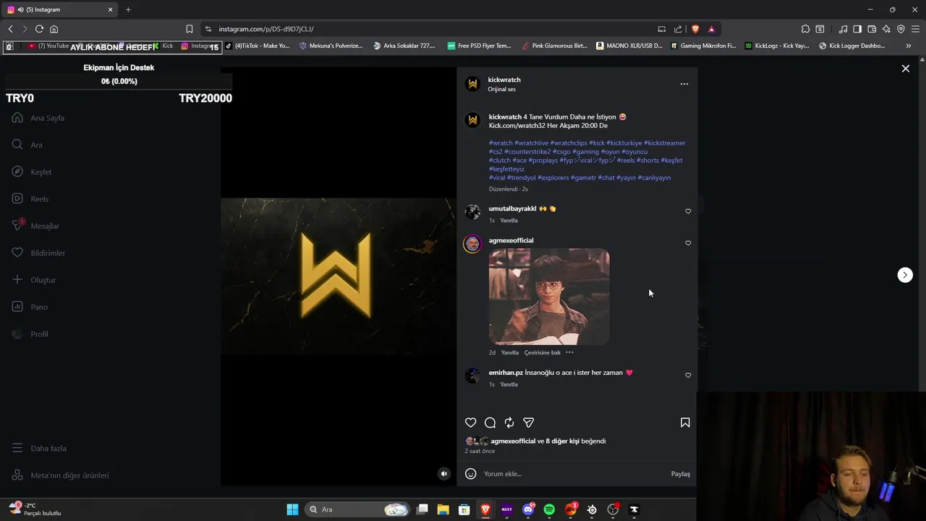Viewport: 926px width, 521px height.
Task: Like emirhan.pz's comment
Action: 688,376
